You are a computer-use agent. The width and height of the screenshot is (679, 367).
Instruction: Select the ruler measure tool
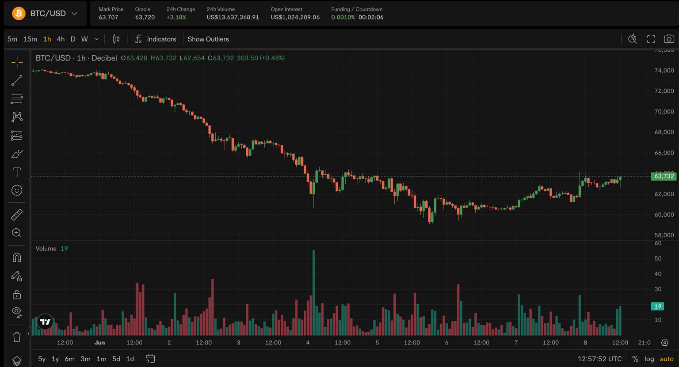(17, 215)
